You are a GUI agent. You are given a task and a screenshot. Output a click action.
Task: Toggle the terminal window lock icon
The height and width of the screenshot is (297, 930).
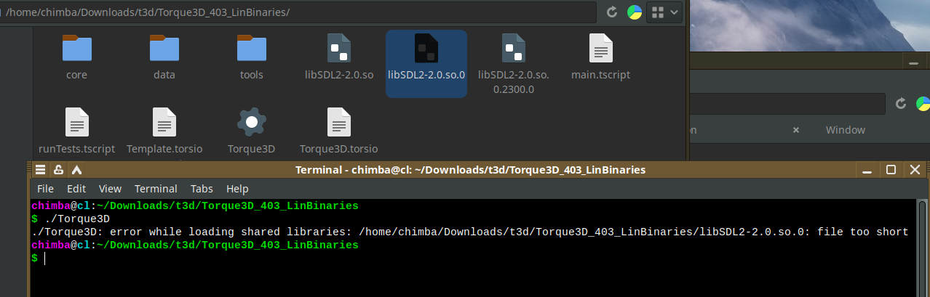pos(59,170)
